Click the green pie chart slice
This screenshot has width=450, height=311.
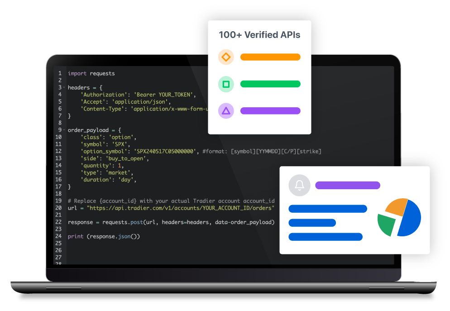(385, 225)
